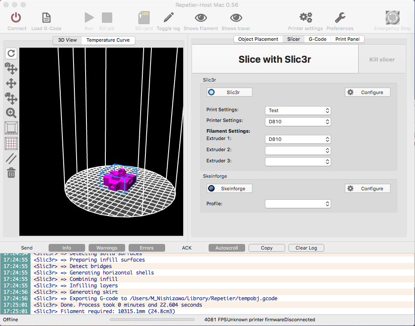The width and height of the screenshot is (415, 326).
Task: Open the SD card manager
Action: [144, 18]
